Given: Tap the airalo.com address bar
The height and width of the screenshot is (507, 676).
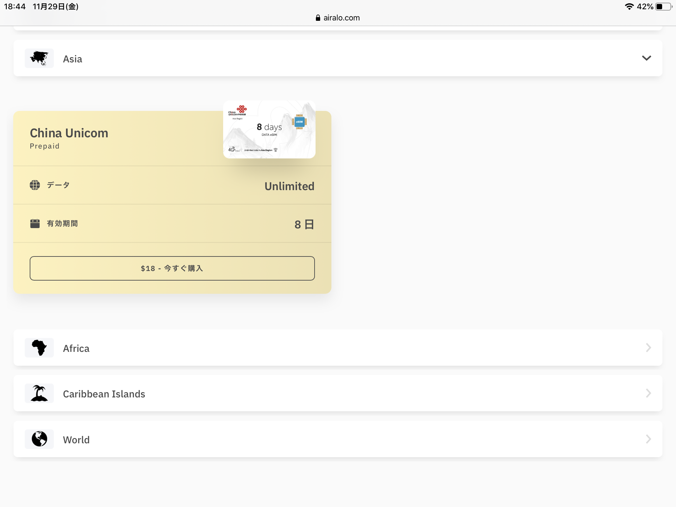Looking at the screenshot, I should tap(338, 18).
